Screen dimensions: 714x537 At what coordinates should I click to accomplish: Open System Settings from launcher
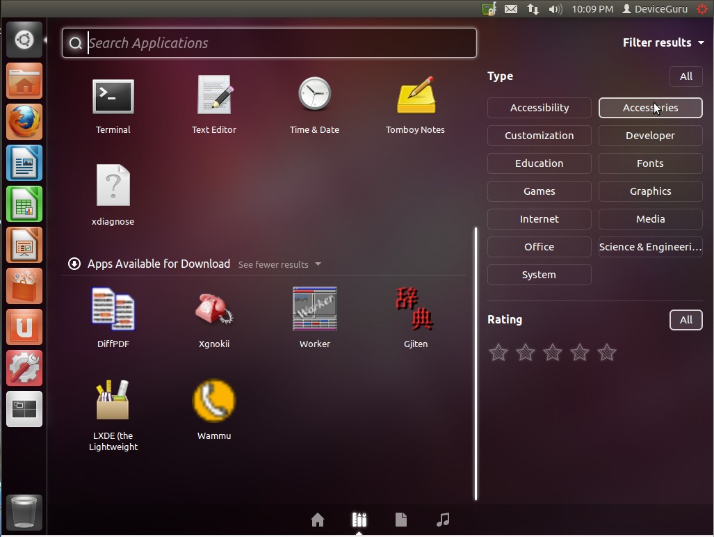tap(24, 367)
